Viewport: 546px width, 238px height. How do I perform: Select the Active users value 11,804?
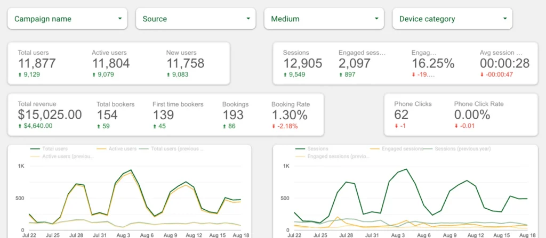(111, 63)
